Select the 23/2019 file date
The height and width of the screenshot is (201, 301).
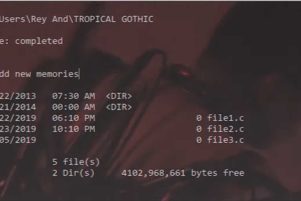pyautogui.click(x=18, y=129)
